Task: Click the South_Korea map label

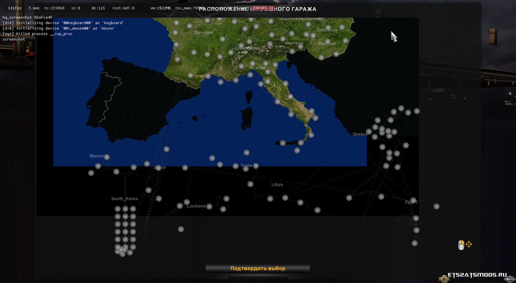Action: pos(125,199)
